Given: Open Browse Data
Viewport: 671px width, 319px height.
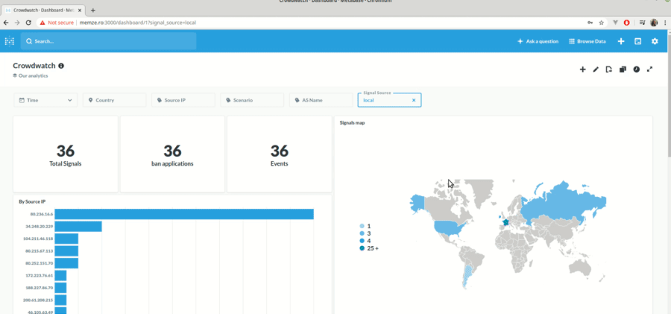Looking at the screenshot, I should click(x=587, y=41).
